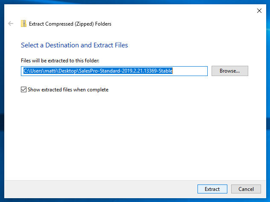Click the zipped folder icon in header
The image size is (270, 202).
coord(23,23)
